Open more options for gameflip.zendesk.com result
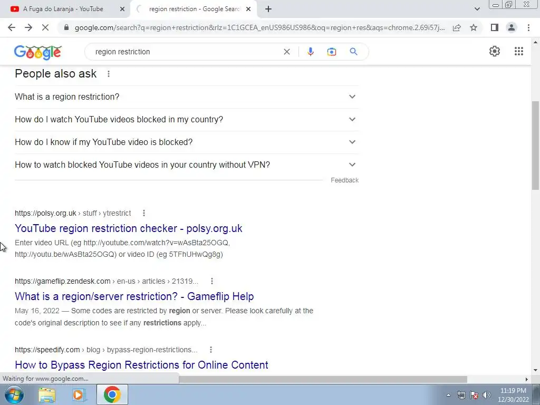 coord(212,281)
